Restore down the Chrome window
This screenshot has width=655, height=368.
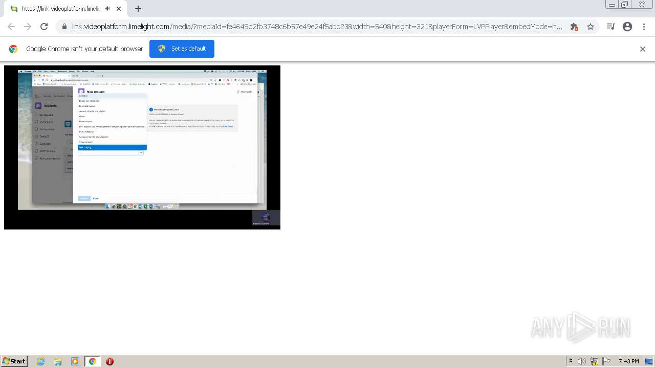[x=625, y=5]
